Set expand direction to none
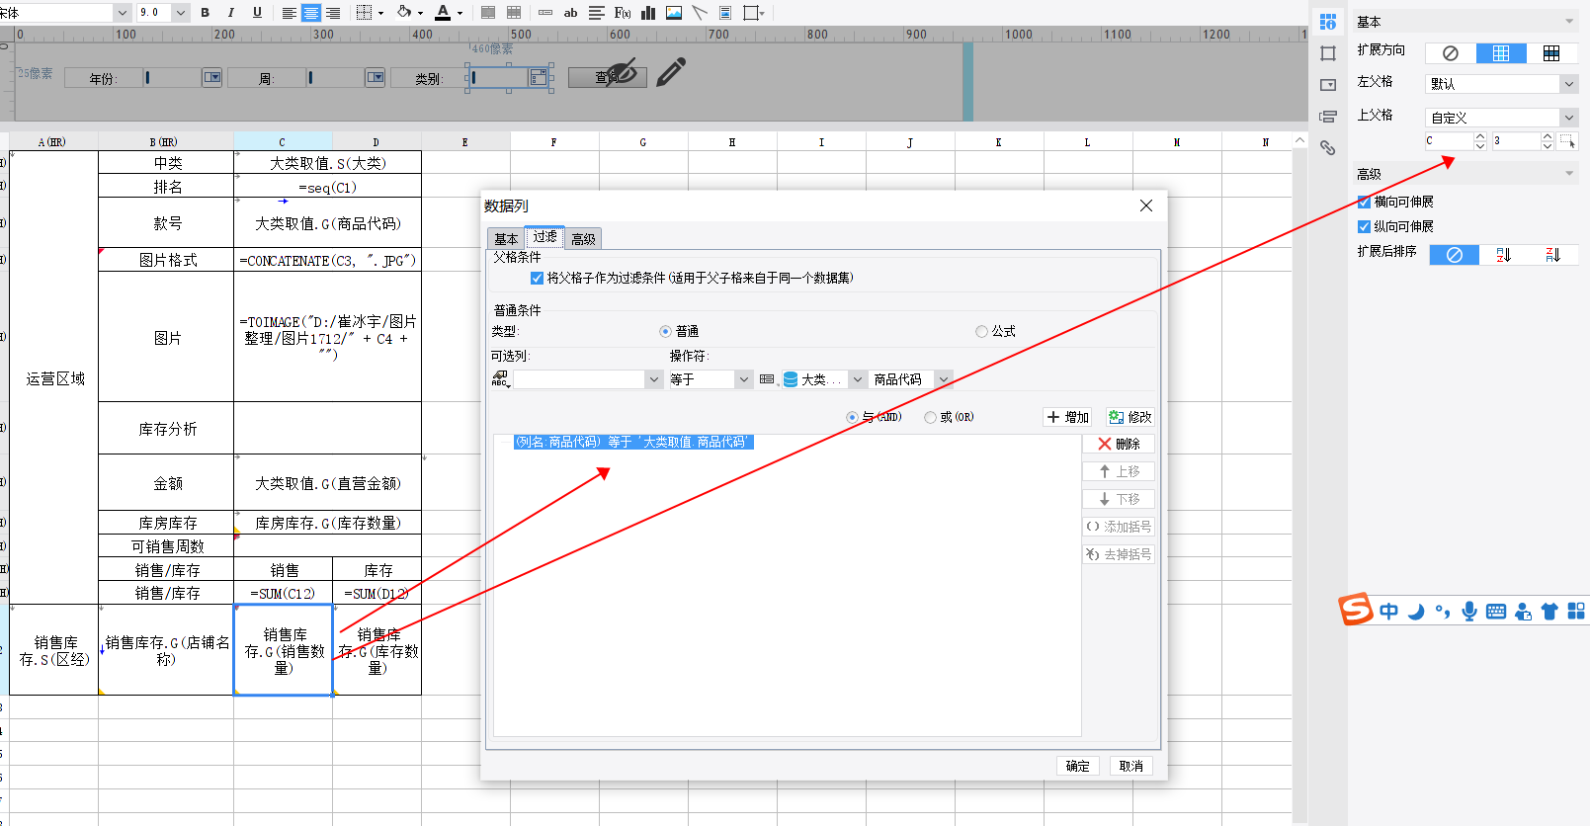The width and height of the screenshot is (1590, 826). tap(1451, 53)
